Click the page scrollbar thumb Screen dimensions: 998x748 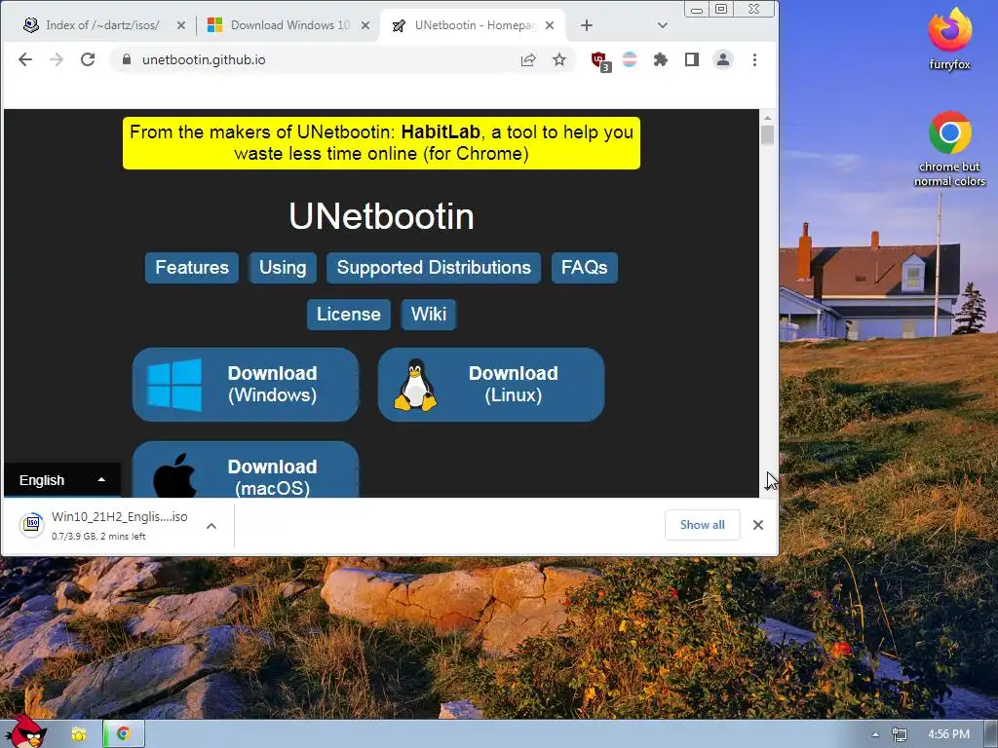point(767,134)
